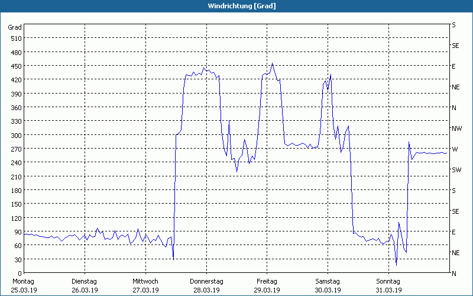Select the Dienstag 26.03.19 date label

(x=85, y=285)
